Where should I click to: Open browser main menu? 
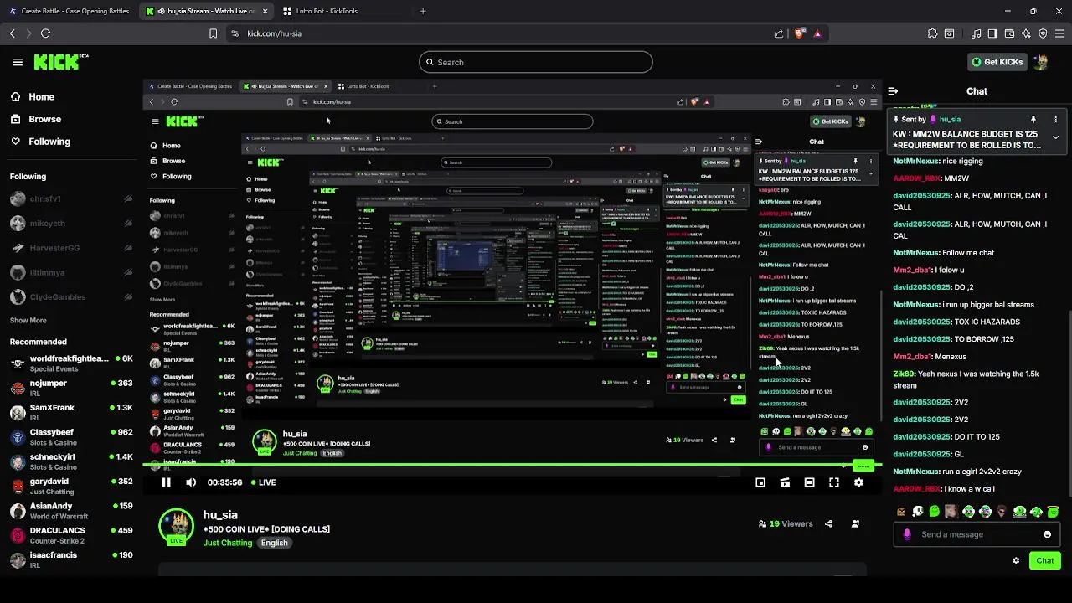click(x=1059, y=33)
